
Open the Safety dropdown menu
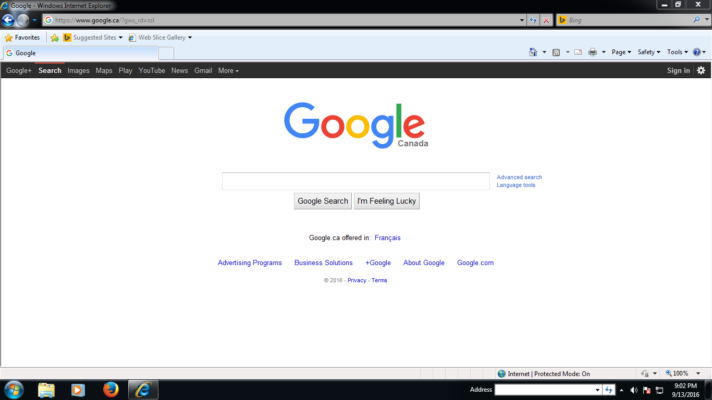click(x=649, y=52)
